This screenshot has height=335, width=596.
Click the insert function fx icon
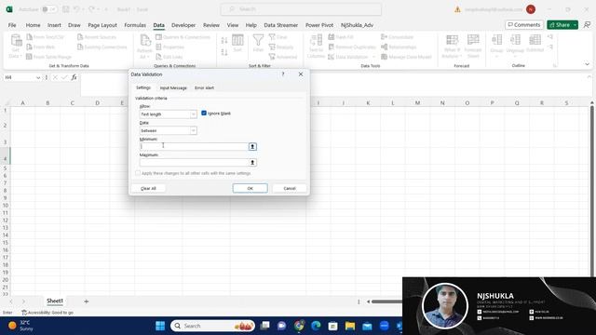(x=74, y=77)
